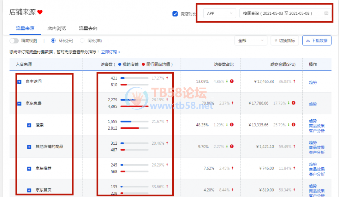Screen dimensions: 339x197
Task: Click the red heart icon beside 店铺来源
Action: pos(40,12)
